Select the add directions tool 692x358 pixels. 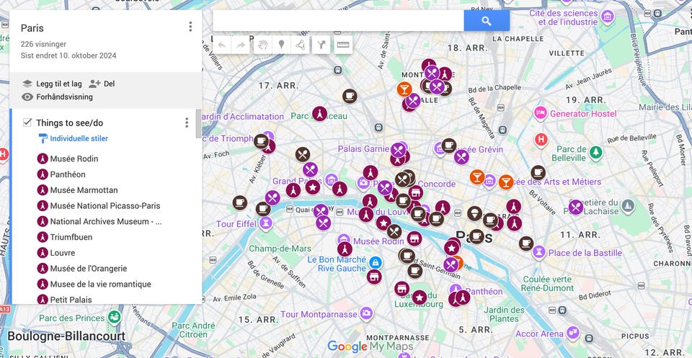321,45
